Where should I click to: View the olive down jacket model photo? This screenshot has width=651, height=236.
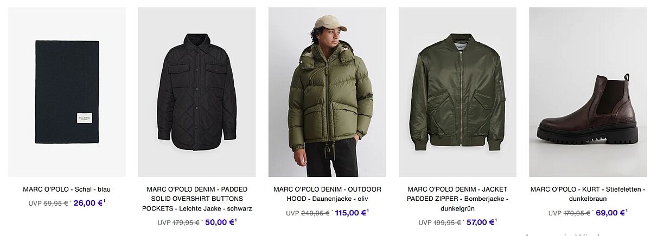[x=327, y=92]
